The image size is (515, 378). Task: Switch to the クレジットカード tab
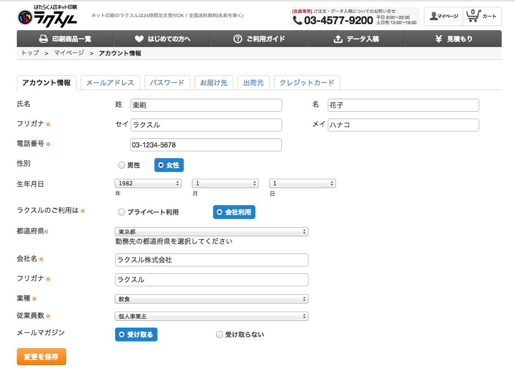pos(307,83)
